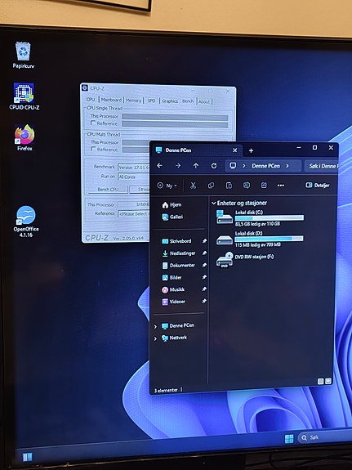Go up one folder with the up arrow
The image size is (352, 470).
coord(196,166)
